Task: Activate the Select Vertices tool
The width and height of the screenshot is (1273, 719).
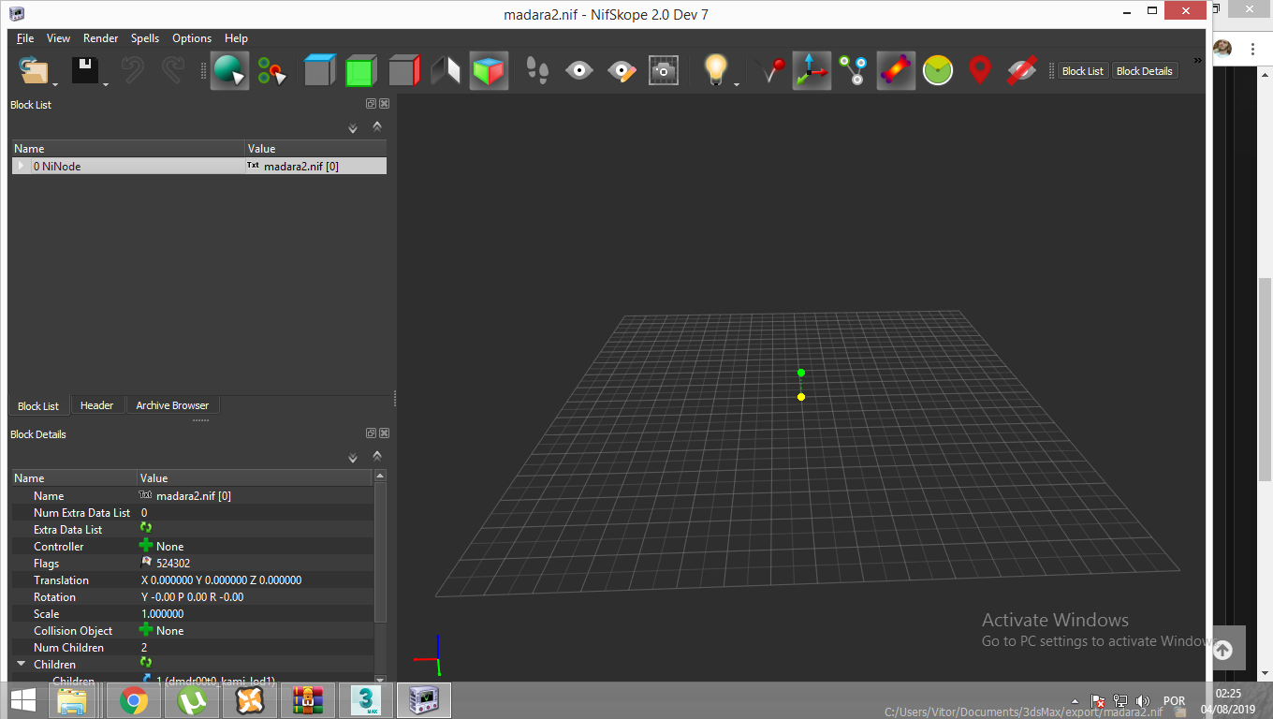Action: click(x=272, y=70)
